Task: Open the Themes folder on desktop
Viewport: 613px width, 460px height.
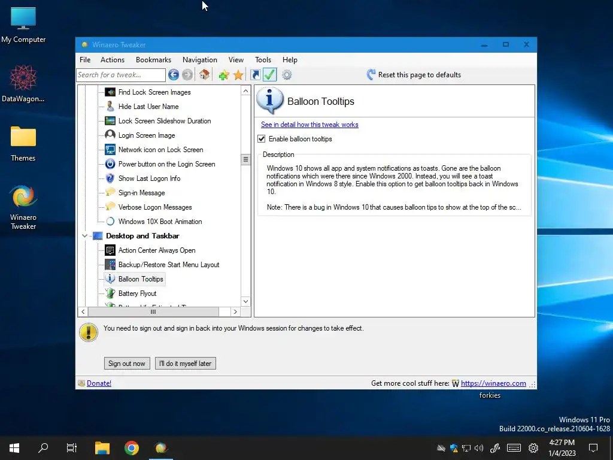Action: [x=23, y=144]
